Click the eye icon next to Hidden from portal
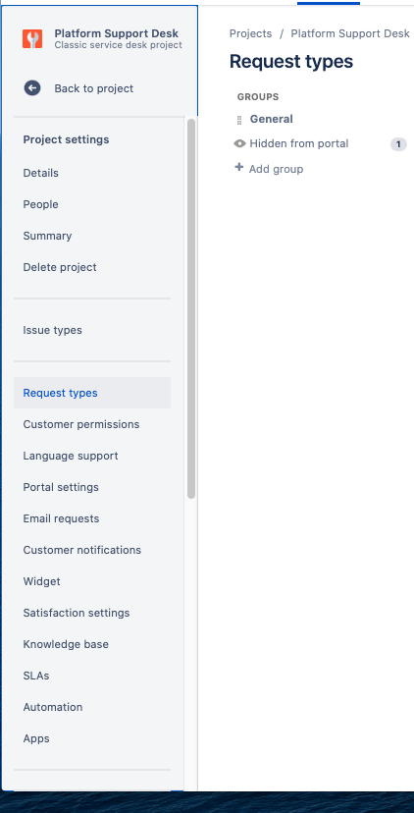The image size is (414, 813). click(239, 143)
